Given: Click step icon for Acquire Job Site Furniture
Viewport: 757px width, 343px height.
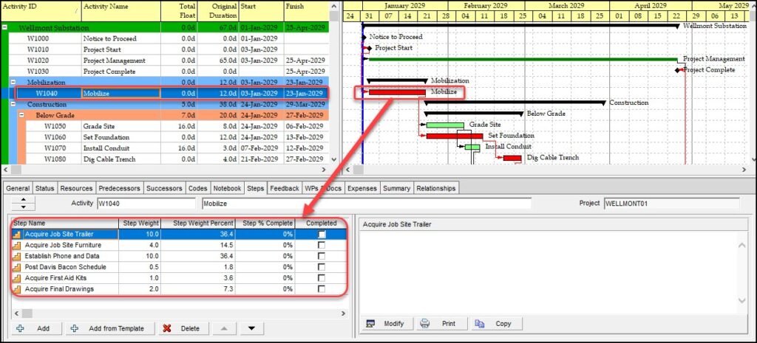Looking at the screenshot, I should click(x=18, y=245).
